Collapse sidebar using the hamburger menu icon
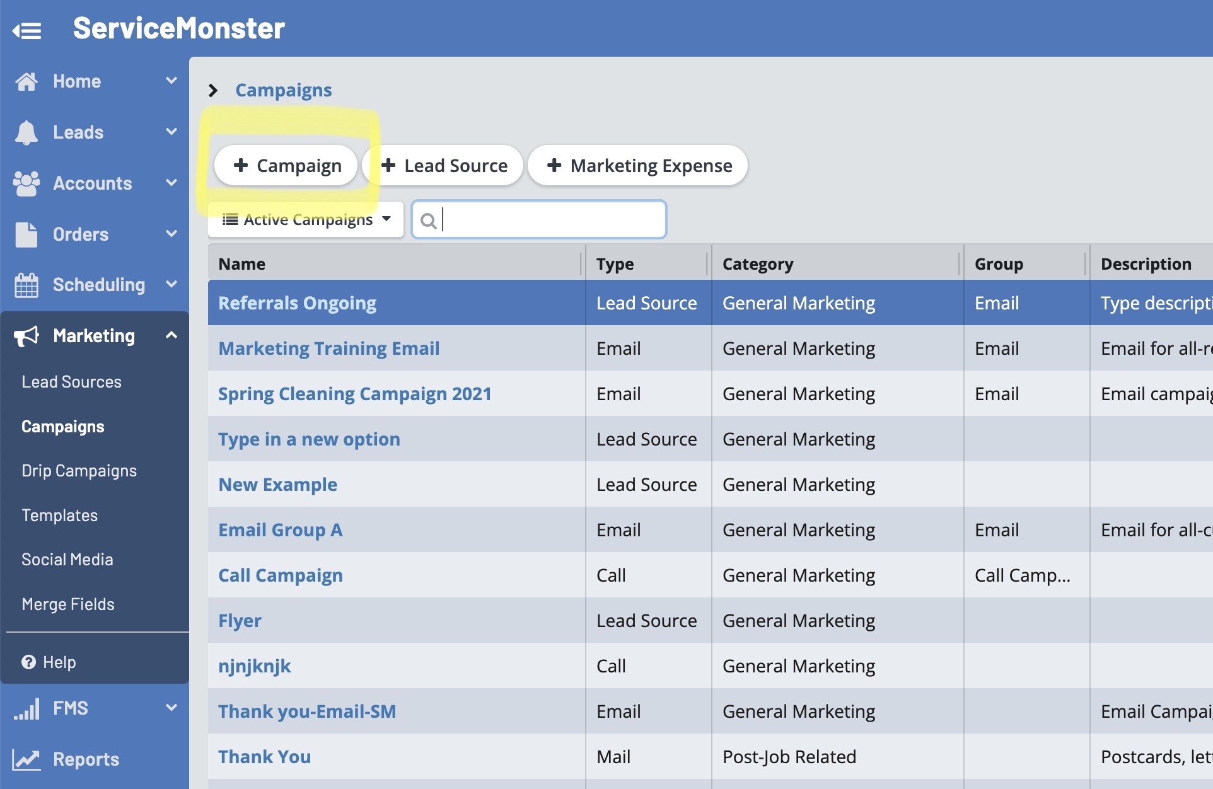The height and width of the screenshot is (789, 1213). pyautogui.click(x=26, y=30)
